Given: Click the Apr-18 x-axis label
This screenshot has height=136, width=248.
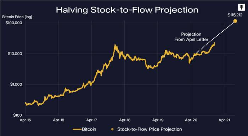Looking at the screenshot, I should pyautogui.click(x=125, y=120).
